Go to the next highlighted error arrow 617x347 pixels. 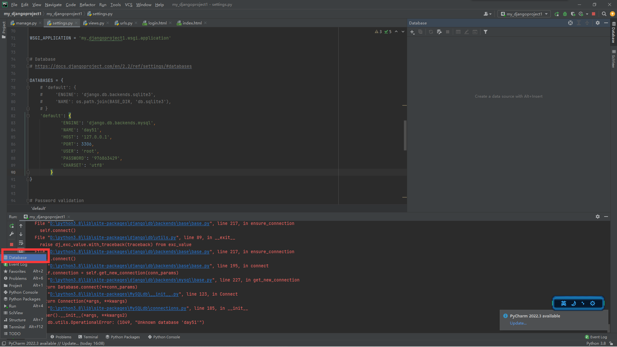pos(403,31)
